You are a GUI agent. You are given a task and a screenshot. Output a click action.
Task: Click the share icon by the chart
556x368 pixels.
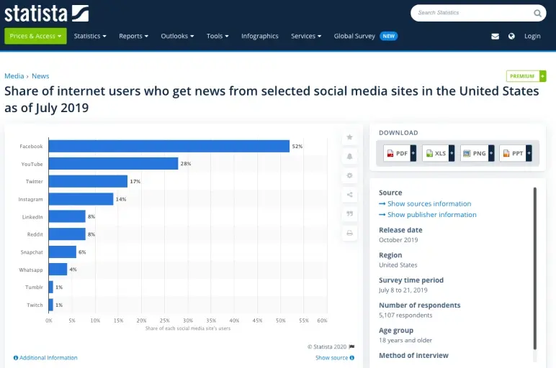click(x=349, y=195)
